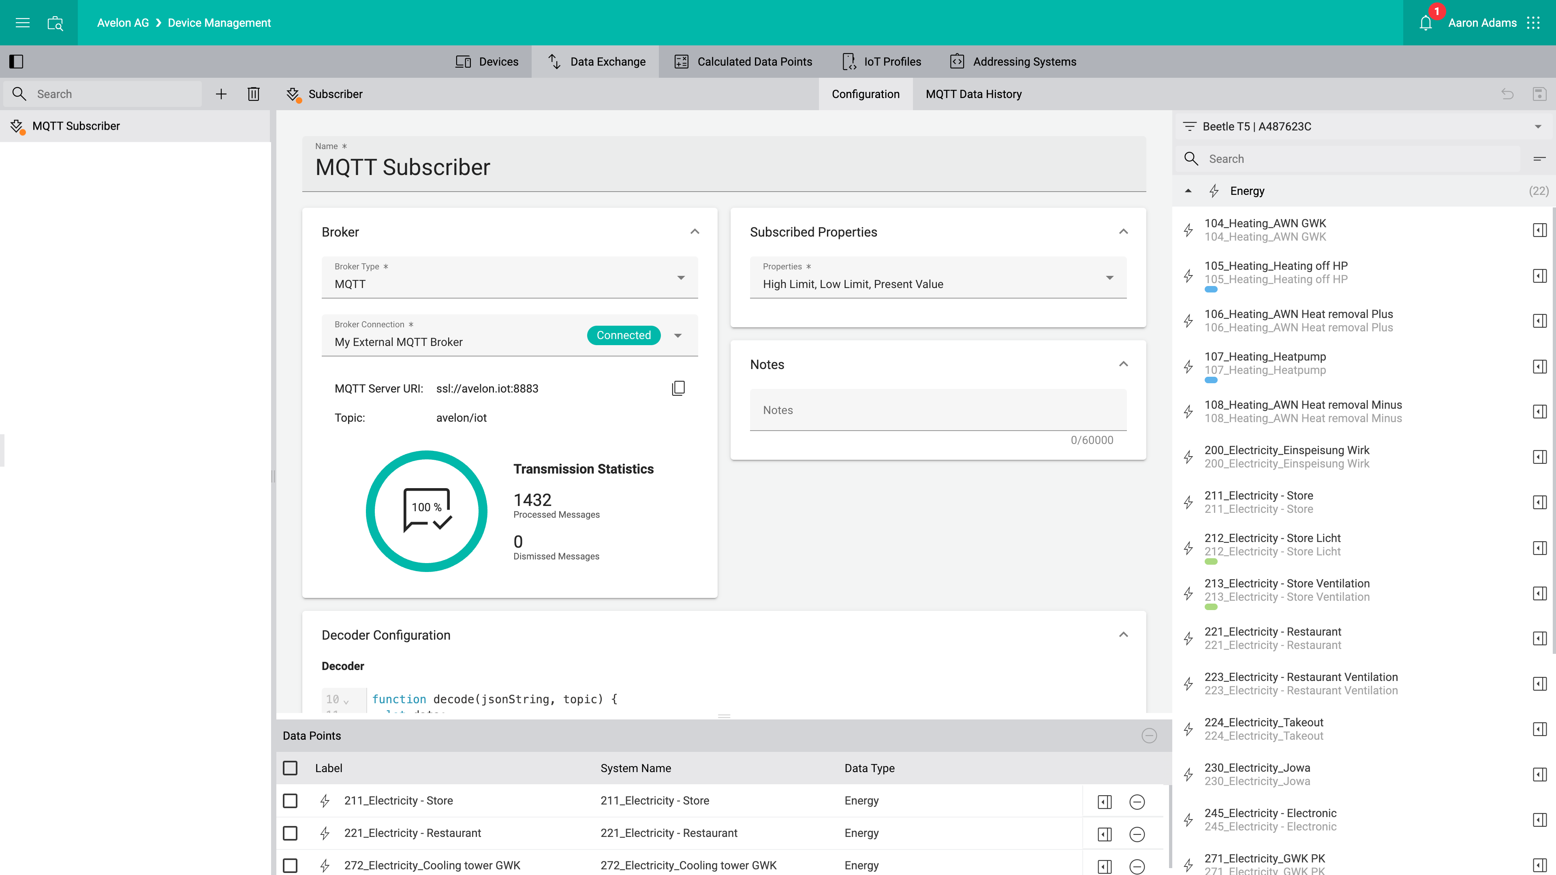Click the save configuration icon
Viewport: 1556px width, 875px height.
click(1540, 94)
